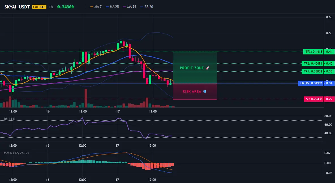Click the current price 0.34369

point(65,7)
